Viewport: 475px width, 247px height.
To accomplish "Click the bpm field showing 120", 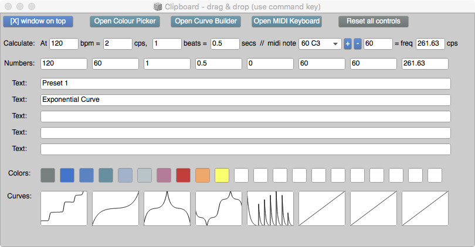I will click(x=64, y=44).
